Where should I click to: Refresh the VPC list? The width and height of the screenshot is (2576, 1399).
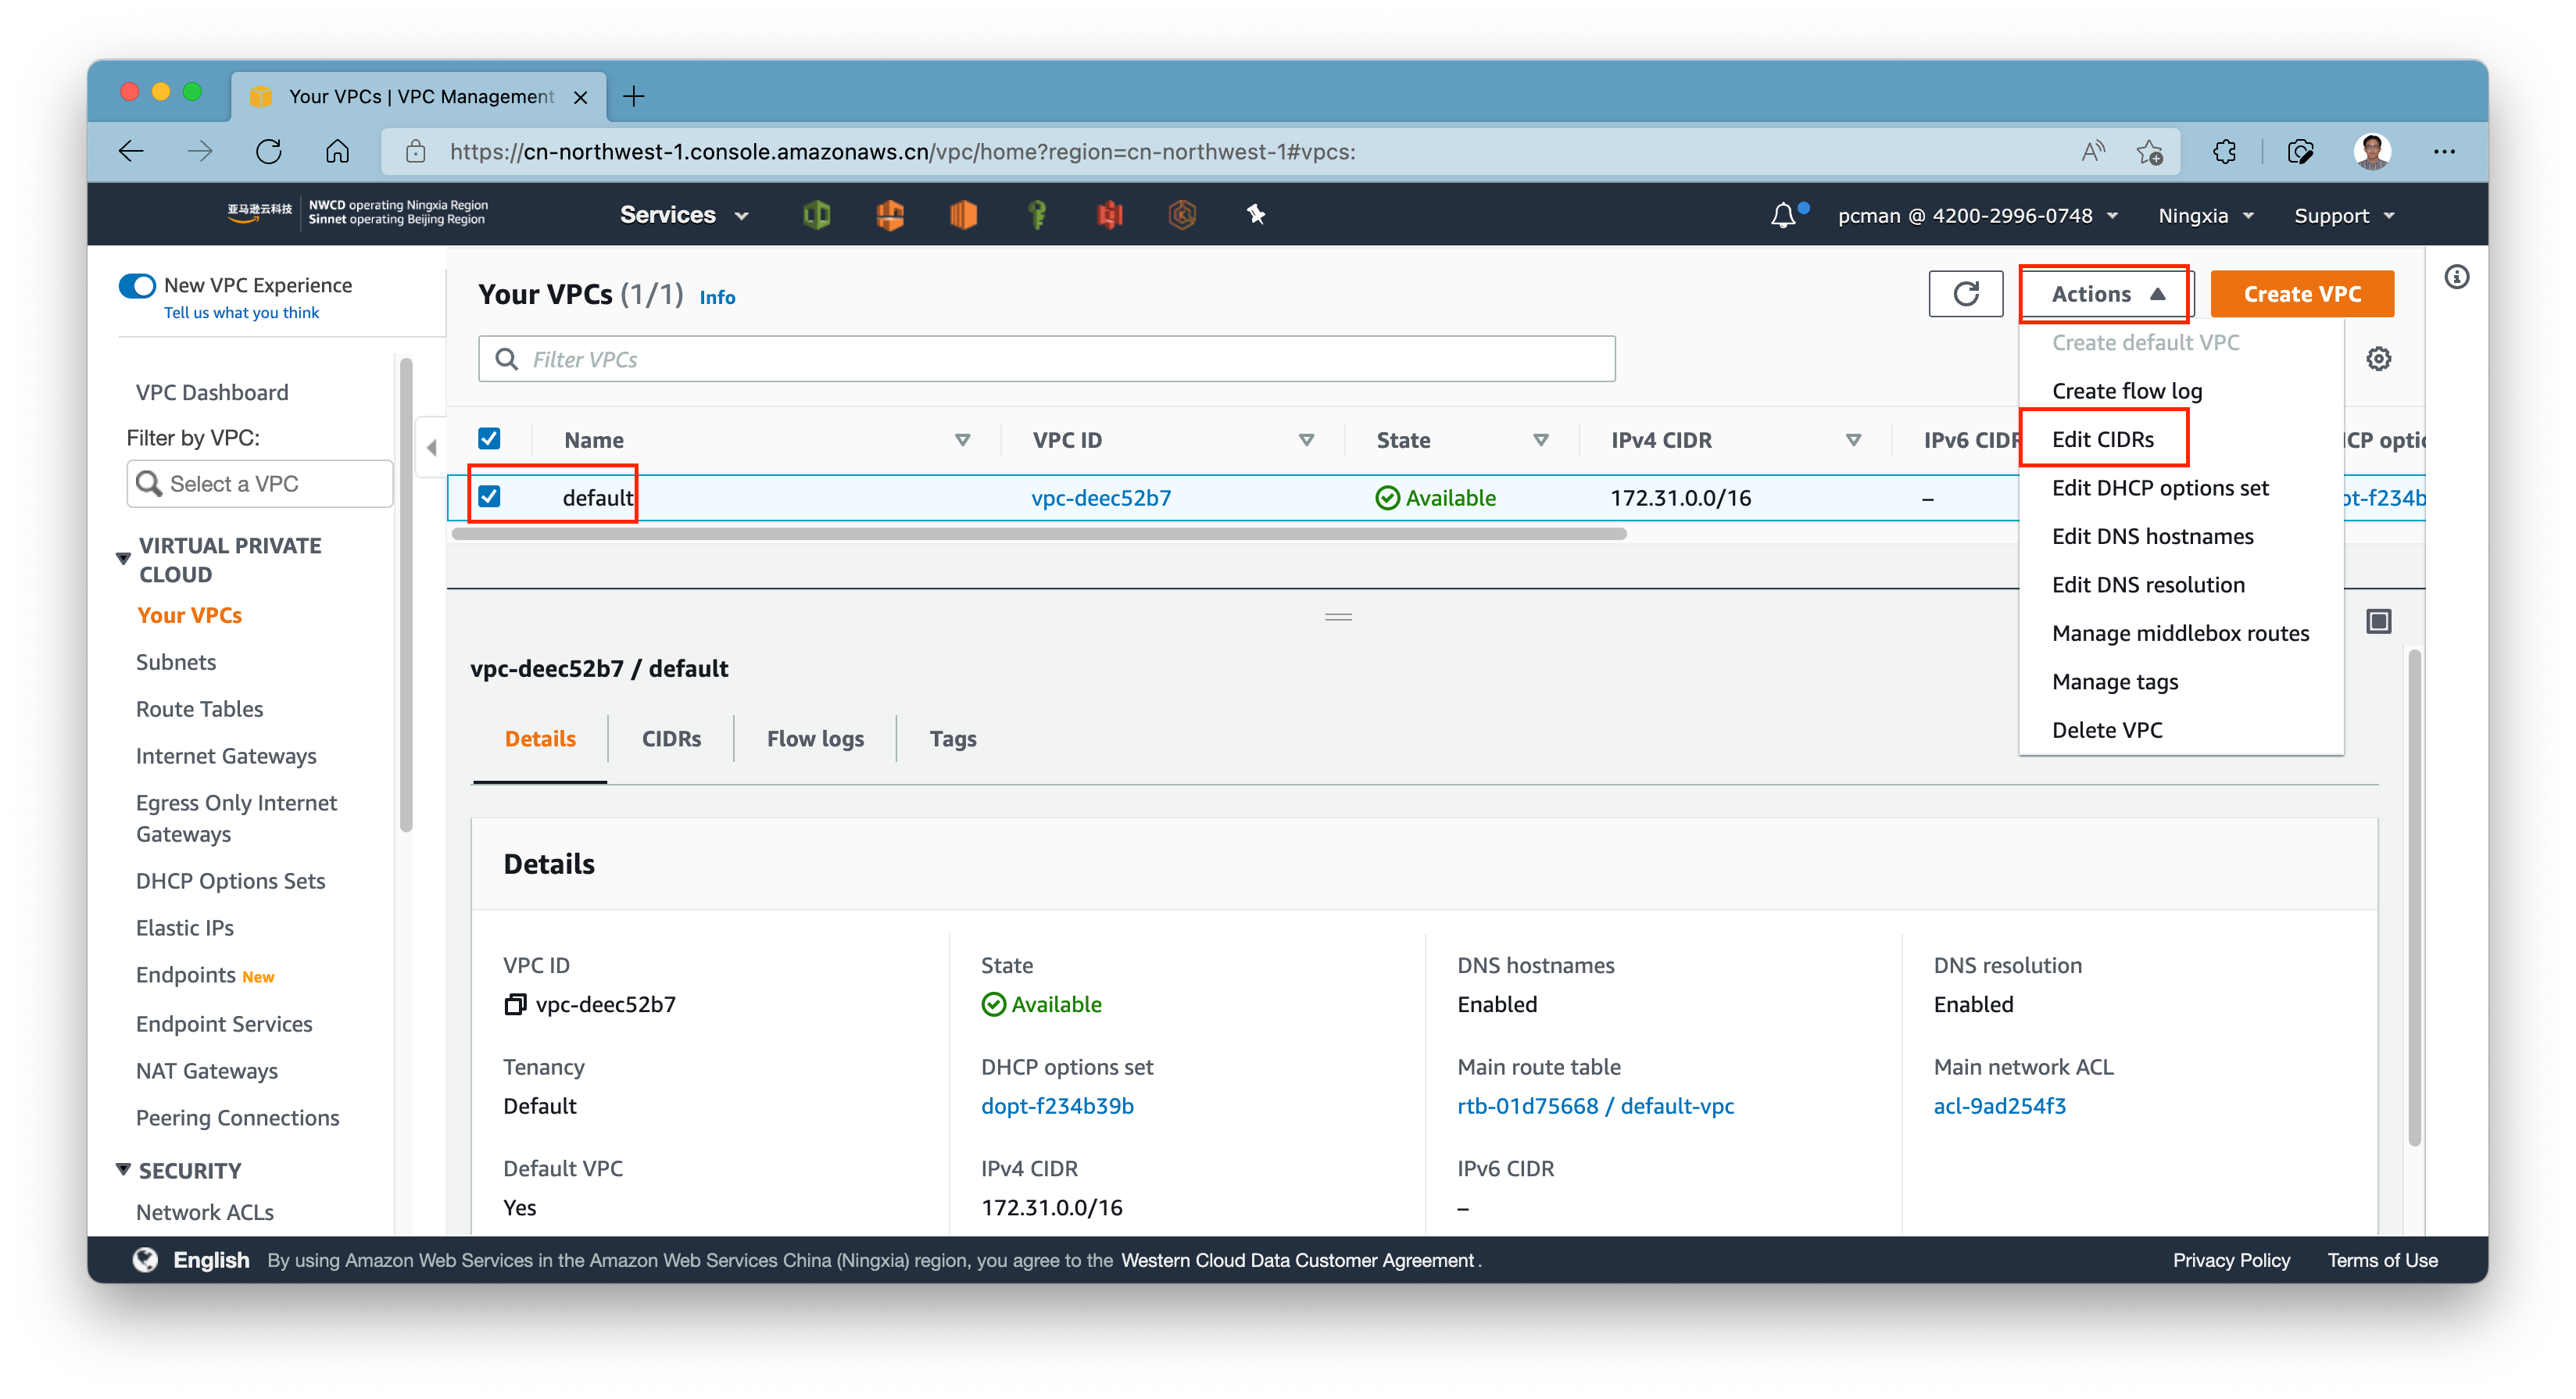(1965, 294)
